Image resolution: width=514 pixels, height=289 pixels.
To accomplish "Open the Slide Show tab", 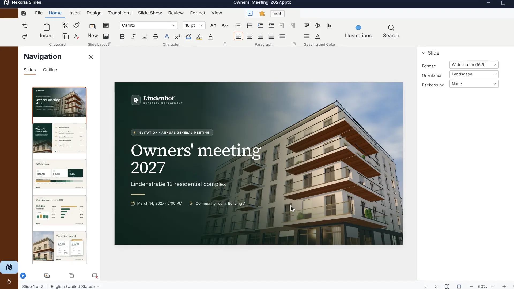I will tap(150, 13).
